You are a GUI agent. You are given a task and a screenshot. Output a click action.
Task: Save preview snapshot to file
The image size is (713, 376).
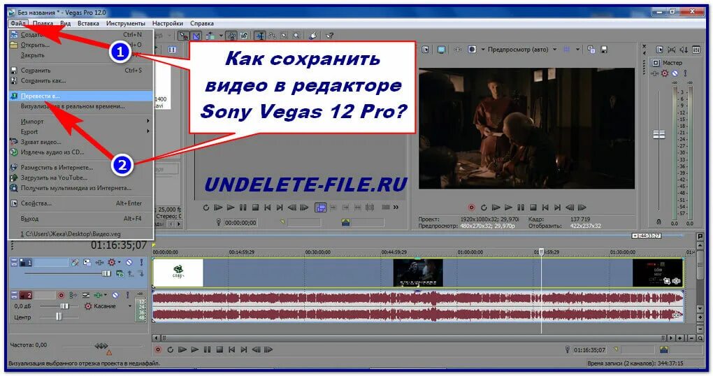tap(604, 49)
